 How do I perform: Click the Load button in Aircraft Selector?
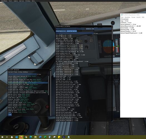pos(10,115)
